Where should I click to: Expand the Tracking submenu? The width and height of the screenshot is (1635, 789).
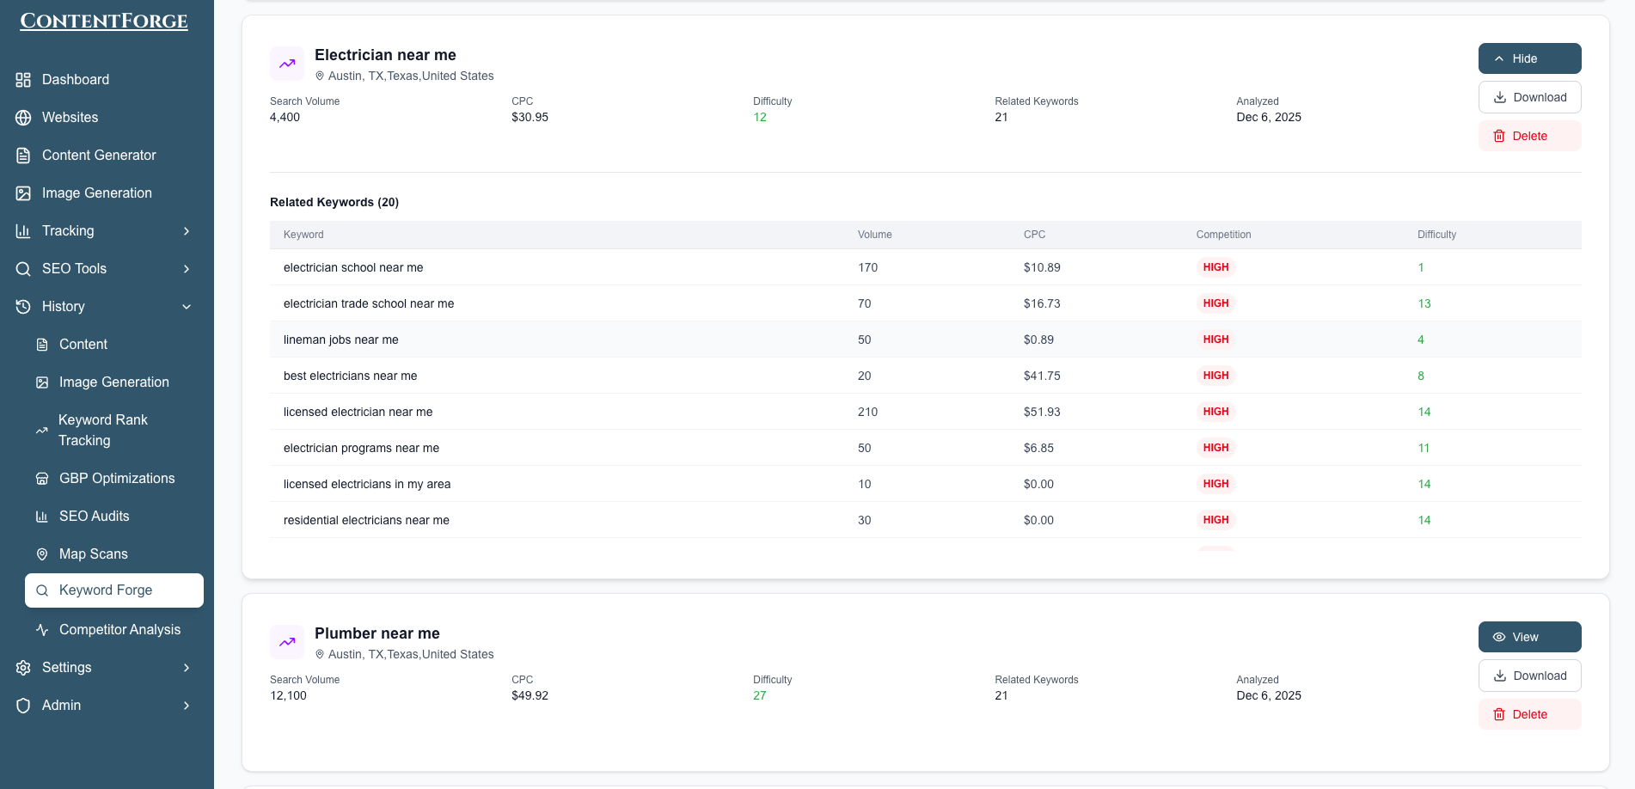pos(187,231)
